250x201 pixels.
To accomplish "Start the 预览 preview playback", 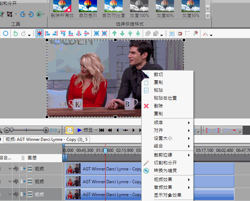I will click(85, 130).
